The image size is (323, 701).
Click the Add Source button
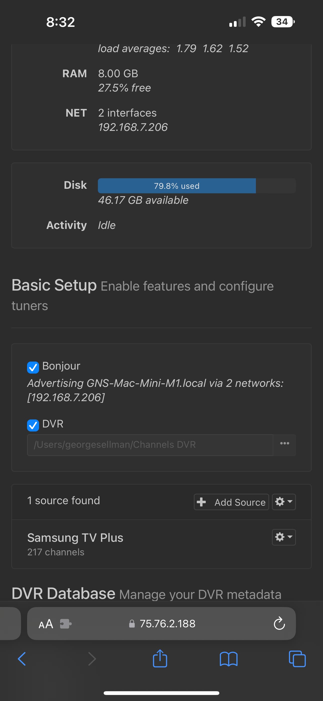[x=231, y=502]
